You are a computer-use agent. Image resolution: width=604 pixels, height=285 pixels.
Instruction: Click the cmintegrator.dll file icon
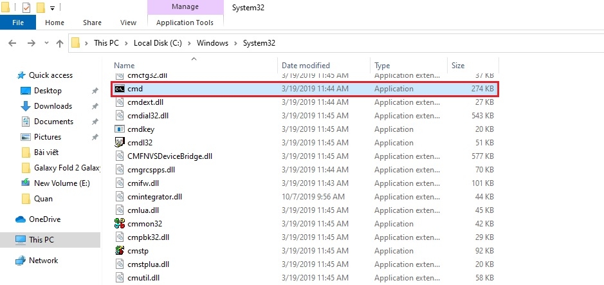pyautogui.click(x=120, y=197)
